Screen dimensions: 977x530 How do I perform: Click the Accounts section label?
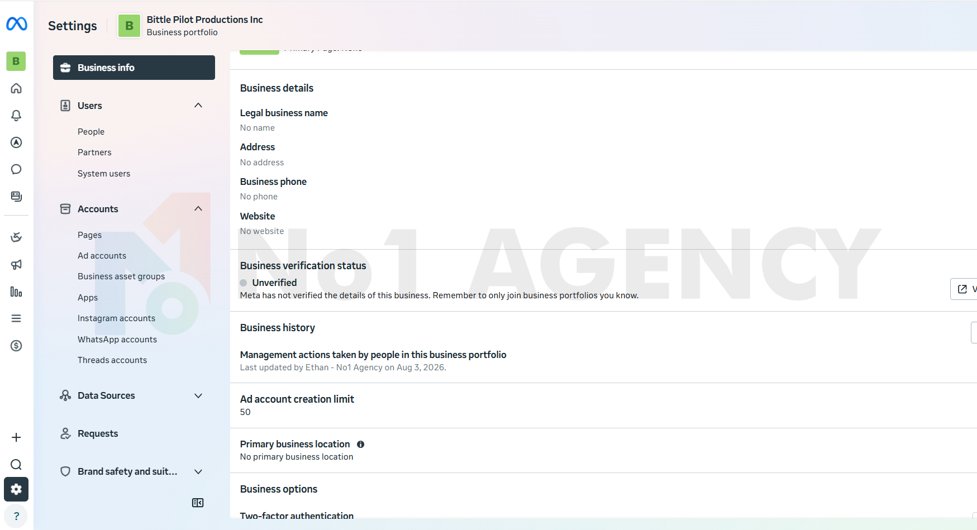pyautogui.click(x=98, y=209)
